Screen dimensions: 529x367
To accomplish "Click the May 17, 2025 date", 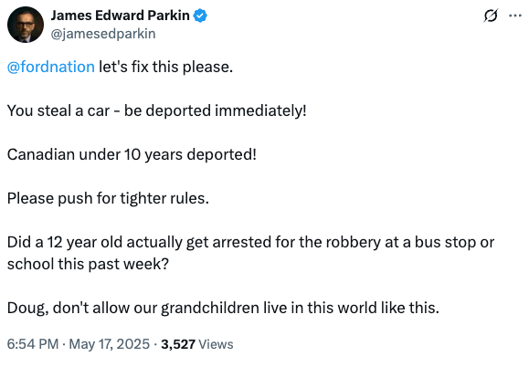I will [110, 344].
